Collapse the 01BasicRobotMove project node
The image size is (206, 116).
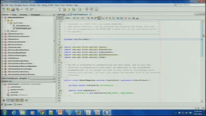2,17
